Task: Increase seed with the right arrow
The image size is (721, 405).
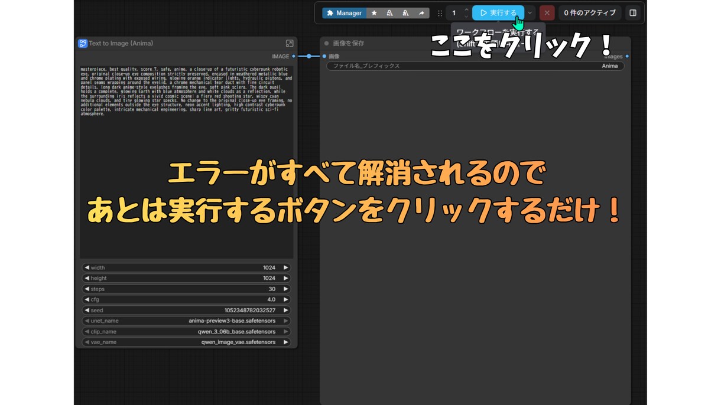Action: click(x=286, y=310)
